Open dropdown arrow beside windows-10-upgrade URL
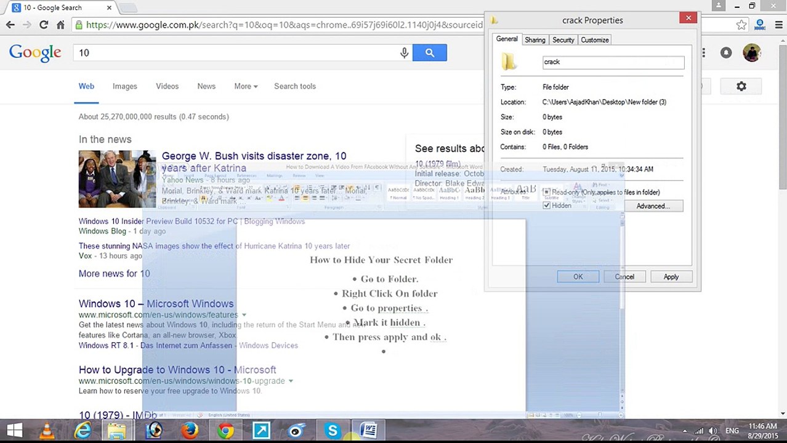 point(291,381)
